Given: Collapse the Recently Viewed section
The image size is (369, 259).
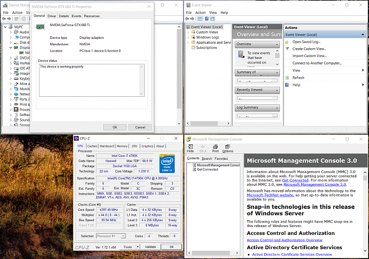Looking at the screenshot, I should 277,90.
